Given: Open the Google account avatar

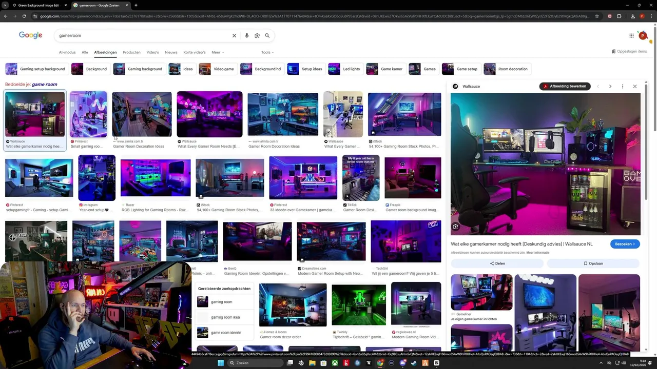Looking at the screenshot, I should coord(643,35).
